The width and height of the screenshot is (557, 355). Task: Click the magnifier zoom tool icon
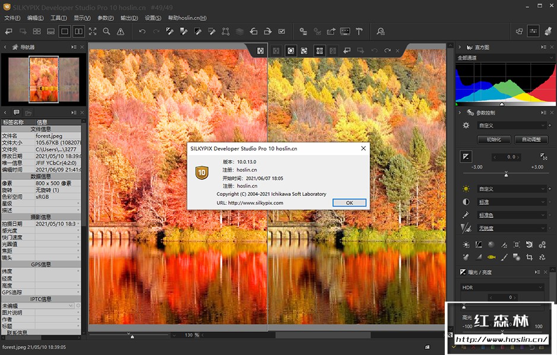pyautogui.click(x=106, y=31)
